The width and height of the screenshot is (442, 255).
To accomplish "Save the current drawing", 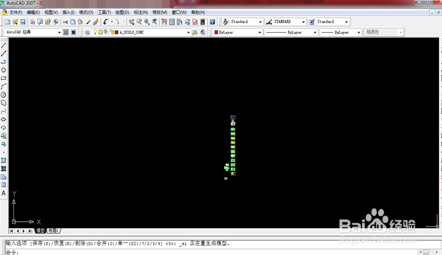I will [x=23, y=22].
